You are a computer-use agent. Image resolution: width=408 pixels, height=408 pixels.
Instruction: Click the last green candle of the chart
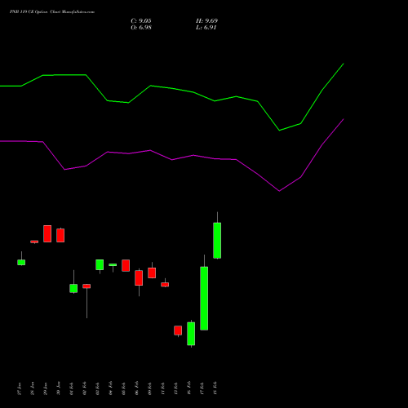pos(217,241)
